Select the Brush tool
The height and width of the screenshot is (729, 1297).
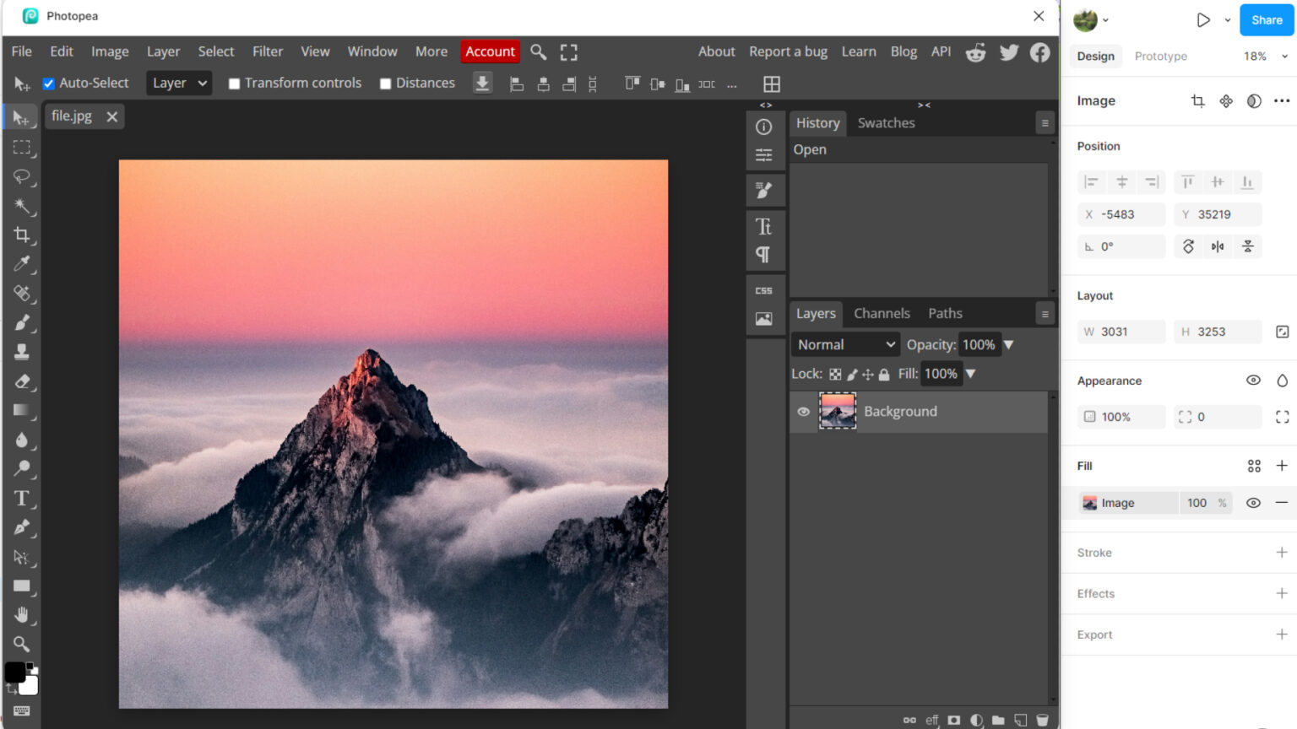(22, 323)
